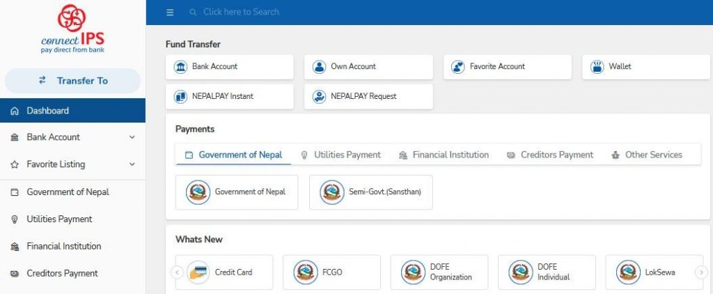Open Government of Nepal in the sidebar
Screen dimensions: 713x294
click(72, 192)
